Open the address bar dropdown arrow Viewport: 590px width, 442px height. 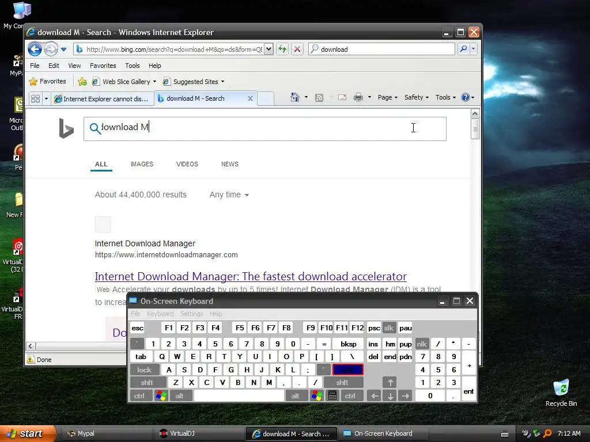268,49
